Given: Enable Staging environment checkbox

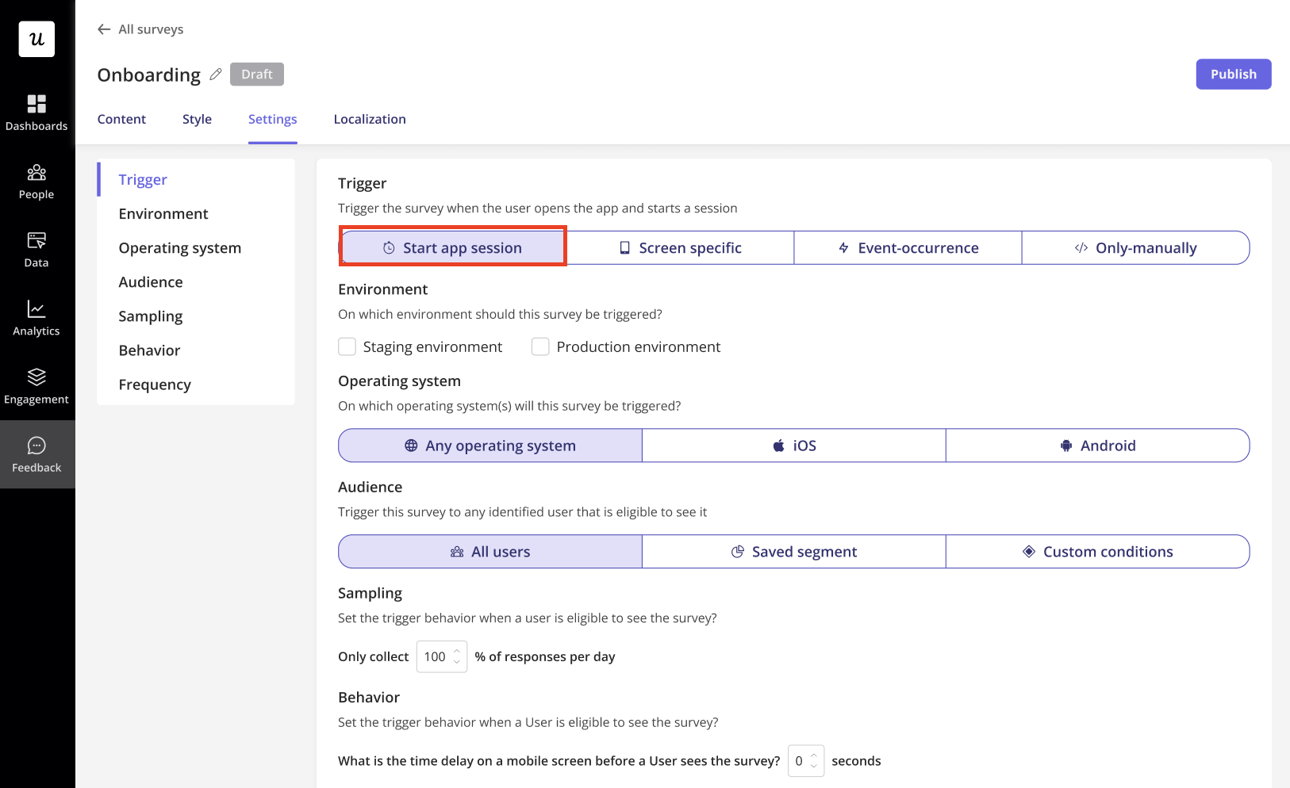Looking at the screenshot, I should pyautogui.click(x=347, y=346).
